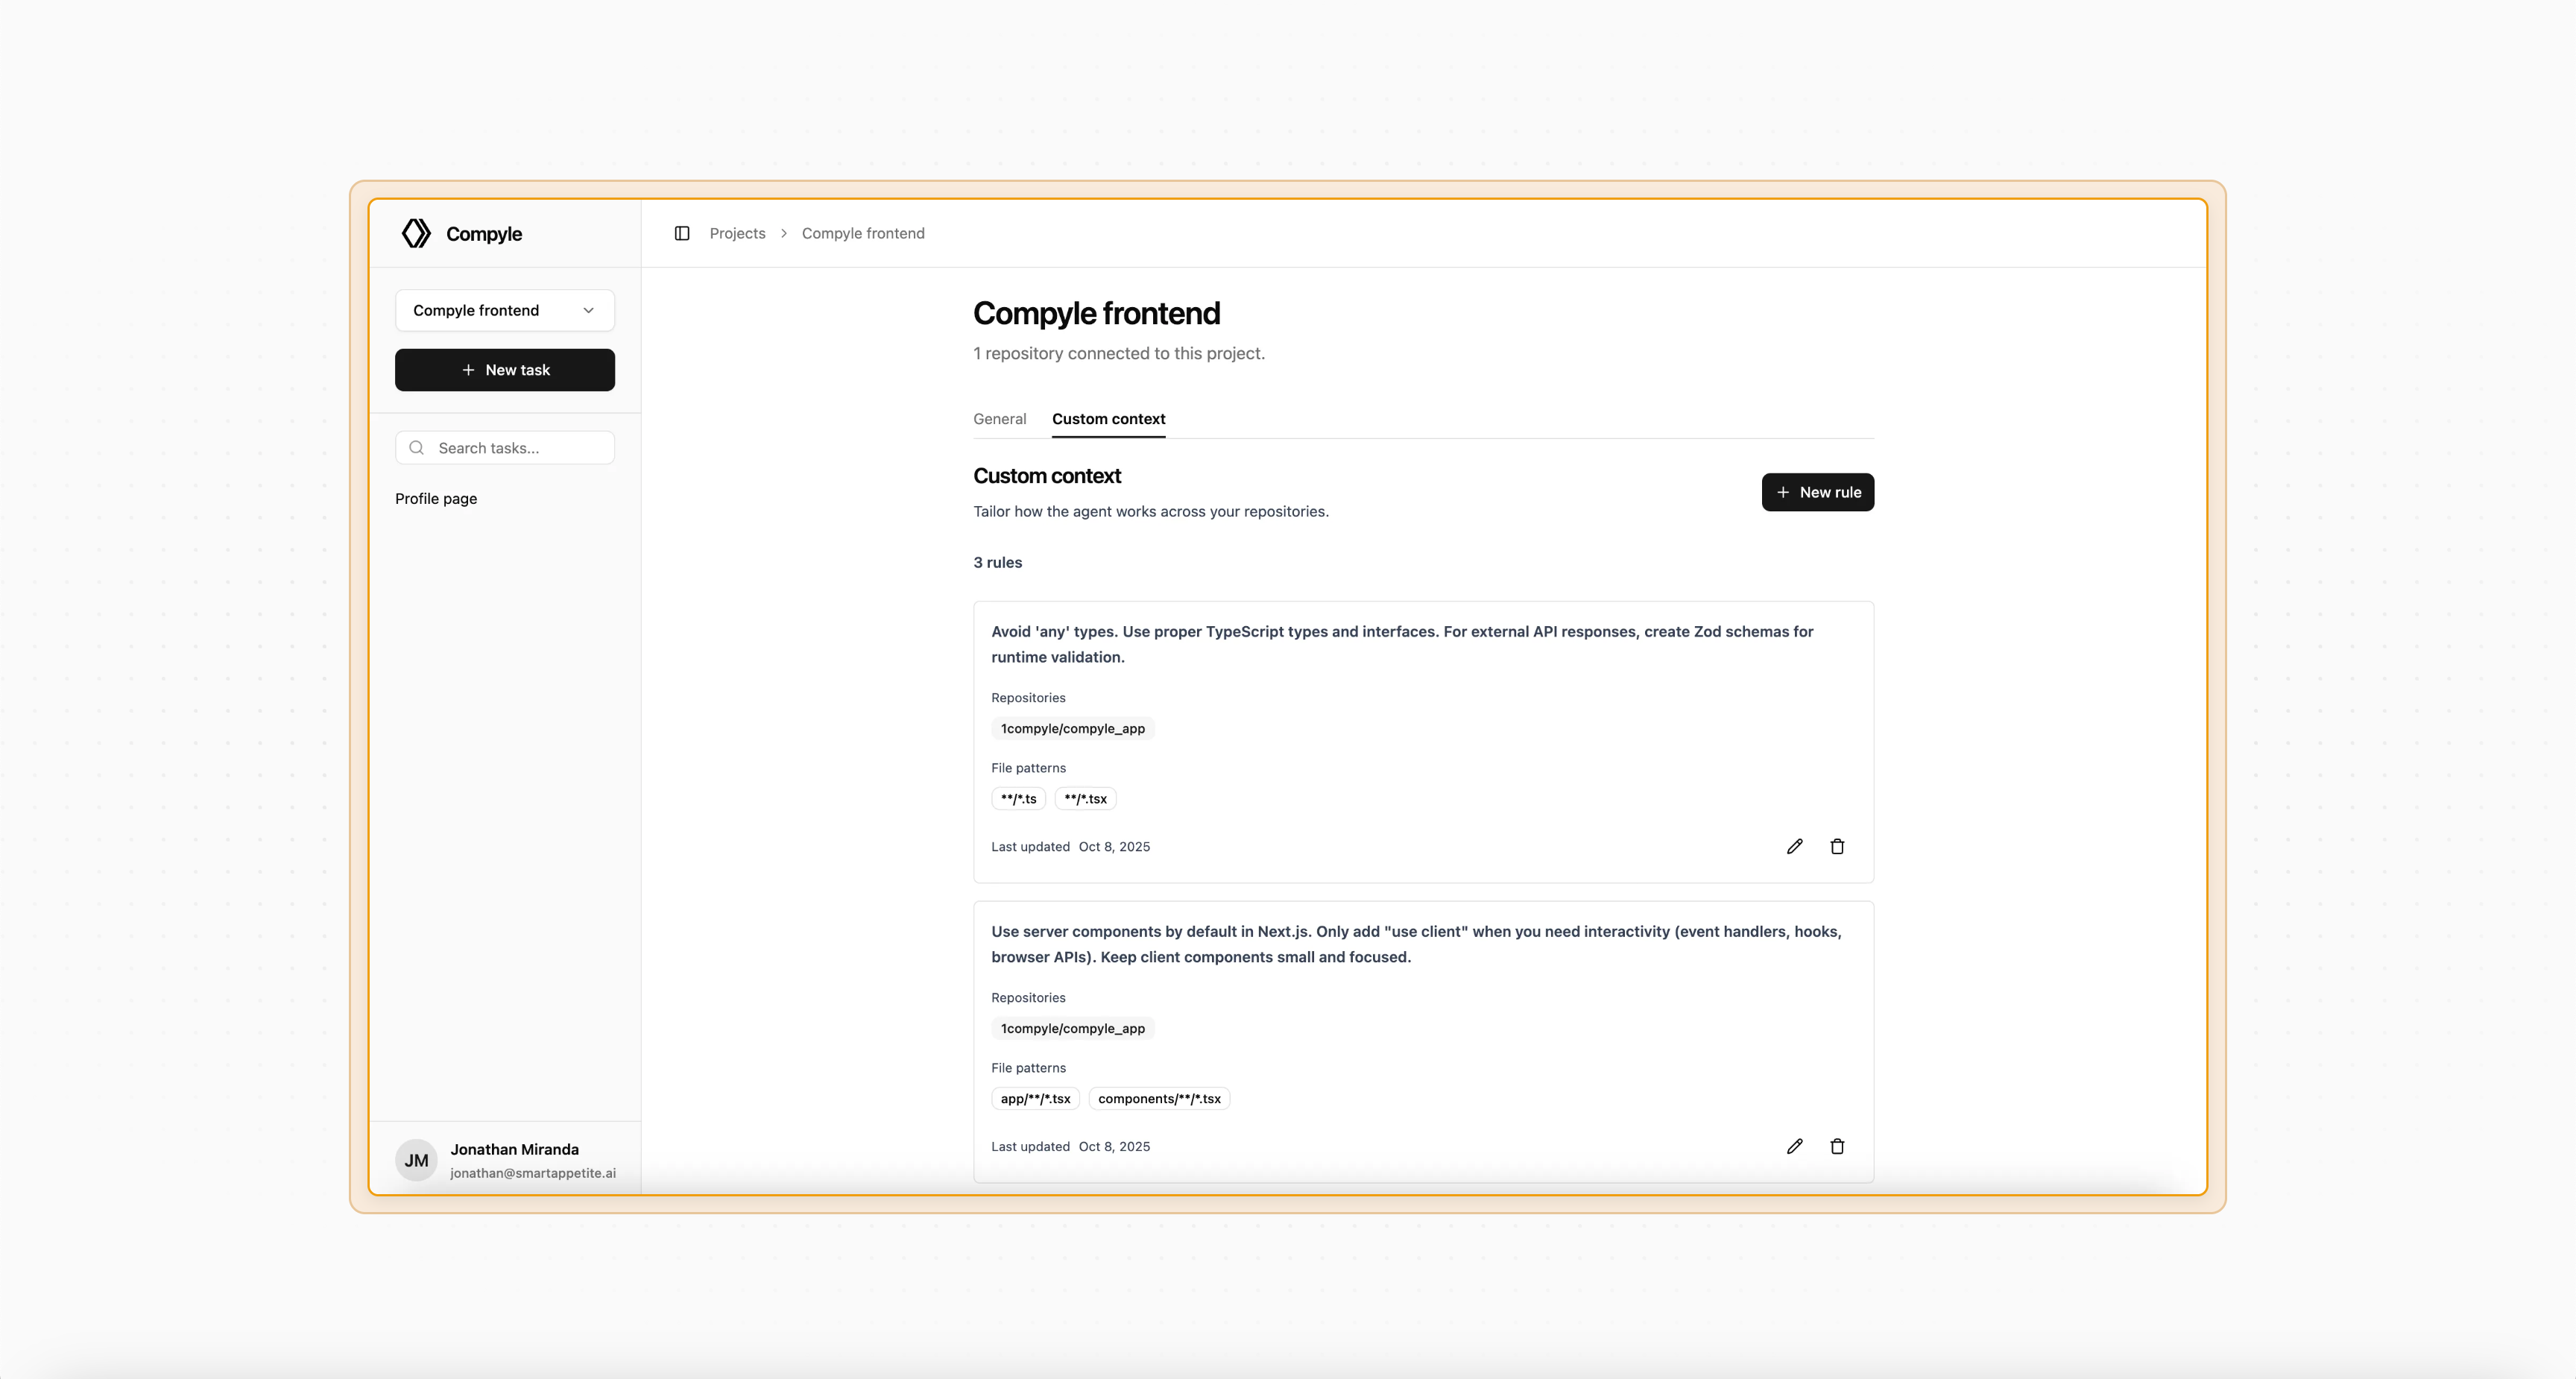The height and width of the screenshot is (1379, 2576).
Task: Switch to the General tab
Action: point(999,419)
